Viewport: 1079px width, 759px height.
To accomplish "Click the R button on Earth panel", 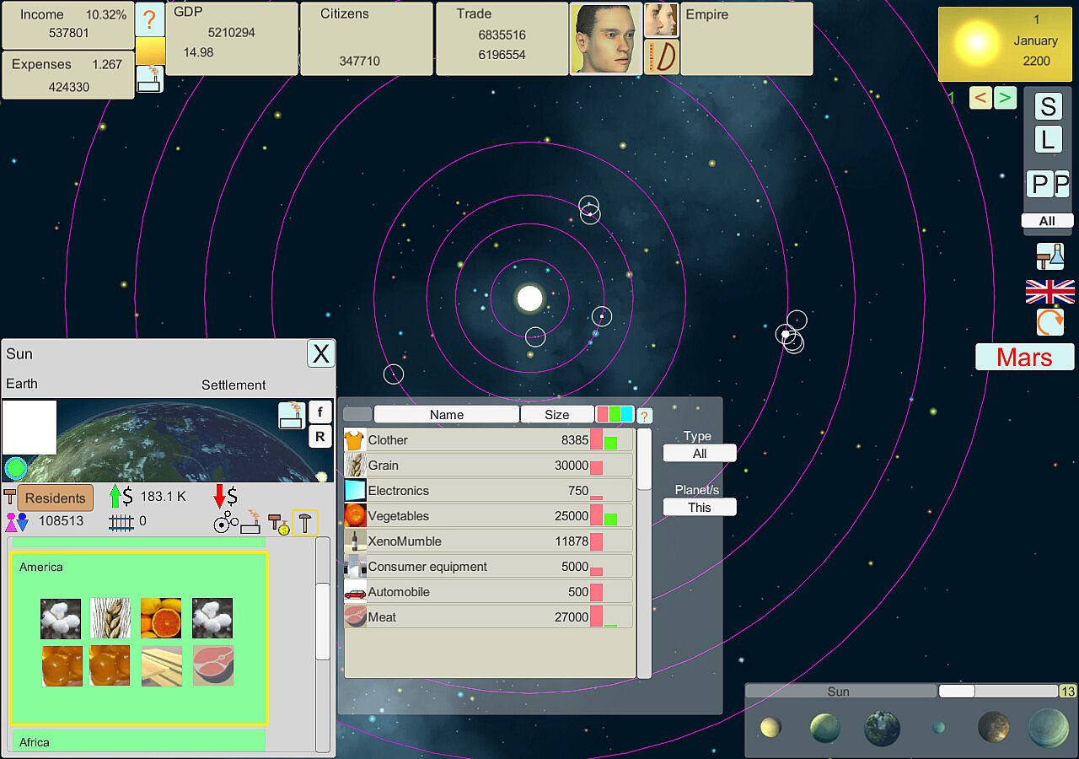I will click(x=319, y=436).
